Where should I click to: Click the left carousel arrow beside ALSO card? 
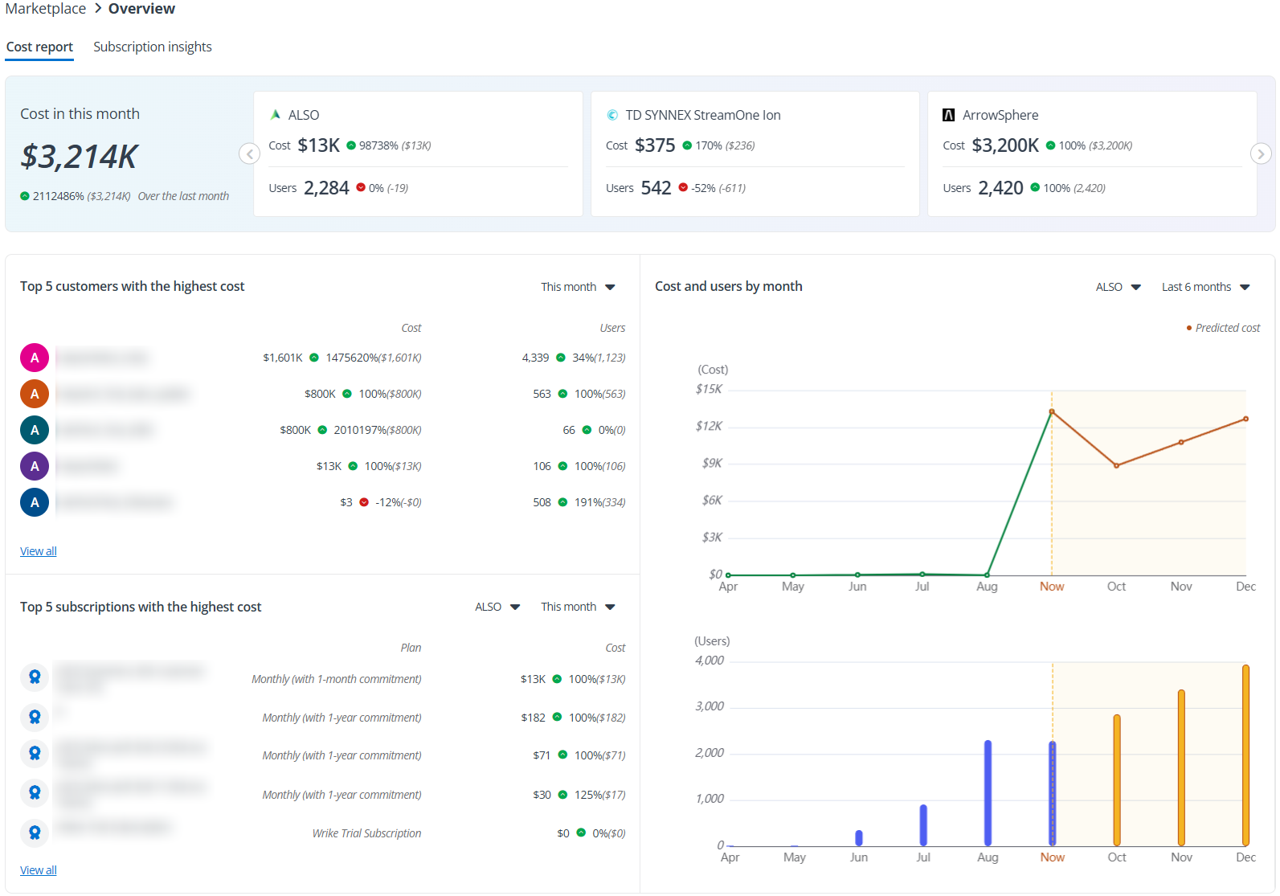(249, 153)
